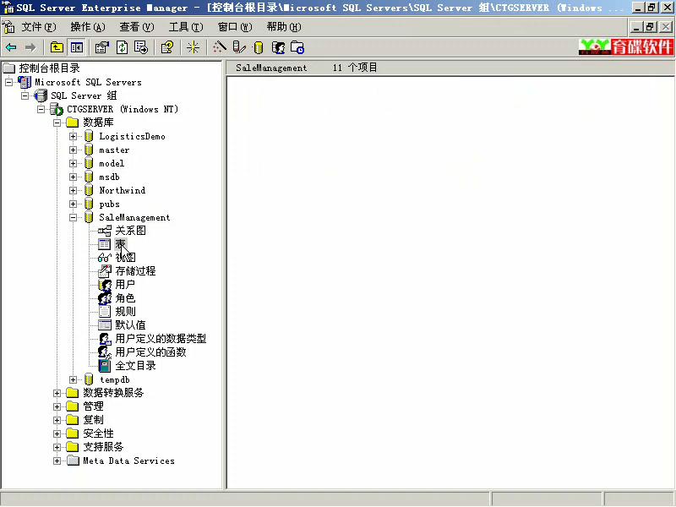The height and width of the screenshot is (507, 676).
Task: Select the model database icon
Action: pyautogui.click(x=89, y=163)
